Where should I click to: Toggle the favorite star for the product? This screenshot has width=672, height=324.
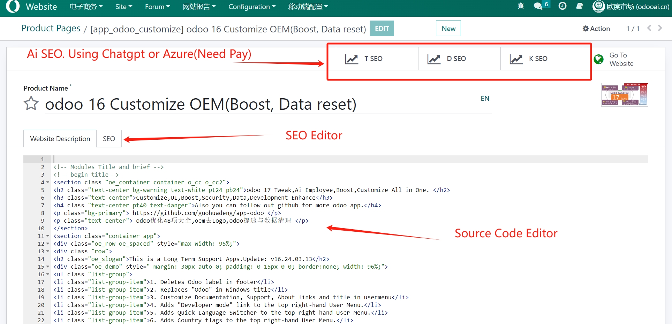31,103
